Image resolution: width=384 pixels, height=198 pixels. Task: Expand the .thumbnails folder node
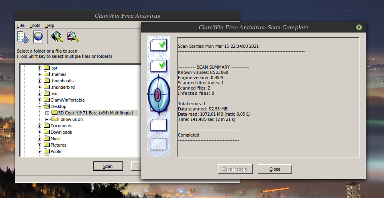coord(39,81)
